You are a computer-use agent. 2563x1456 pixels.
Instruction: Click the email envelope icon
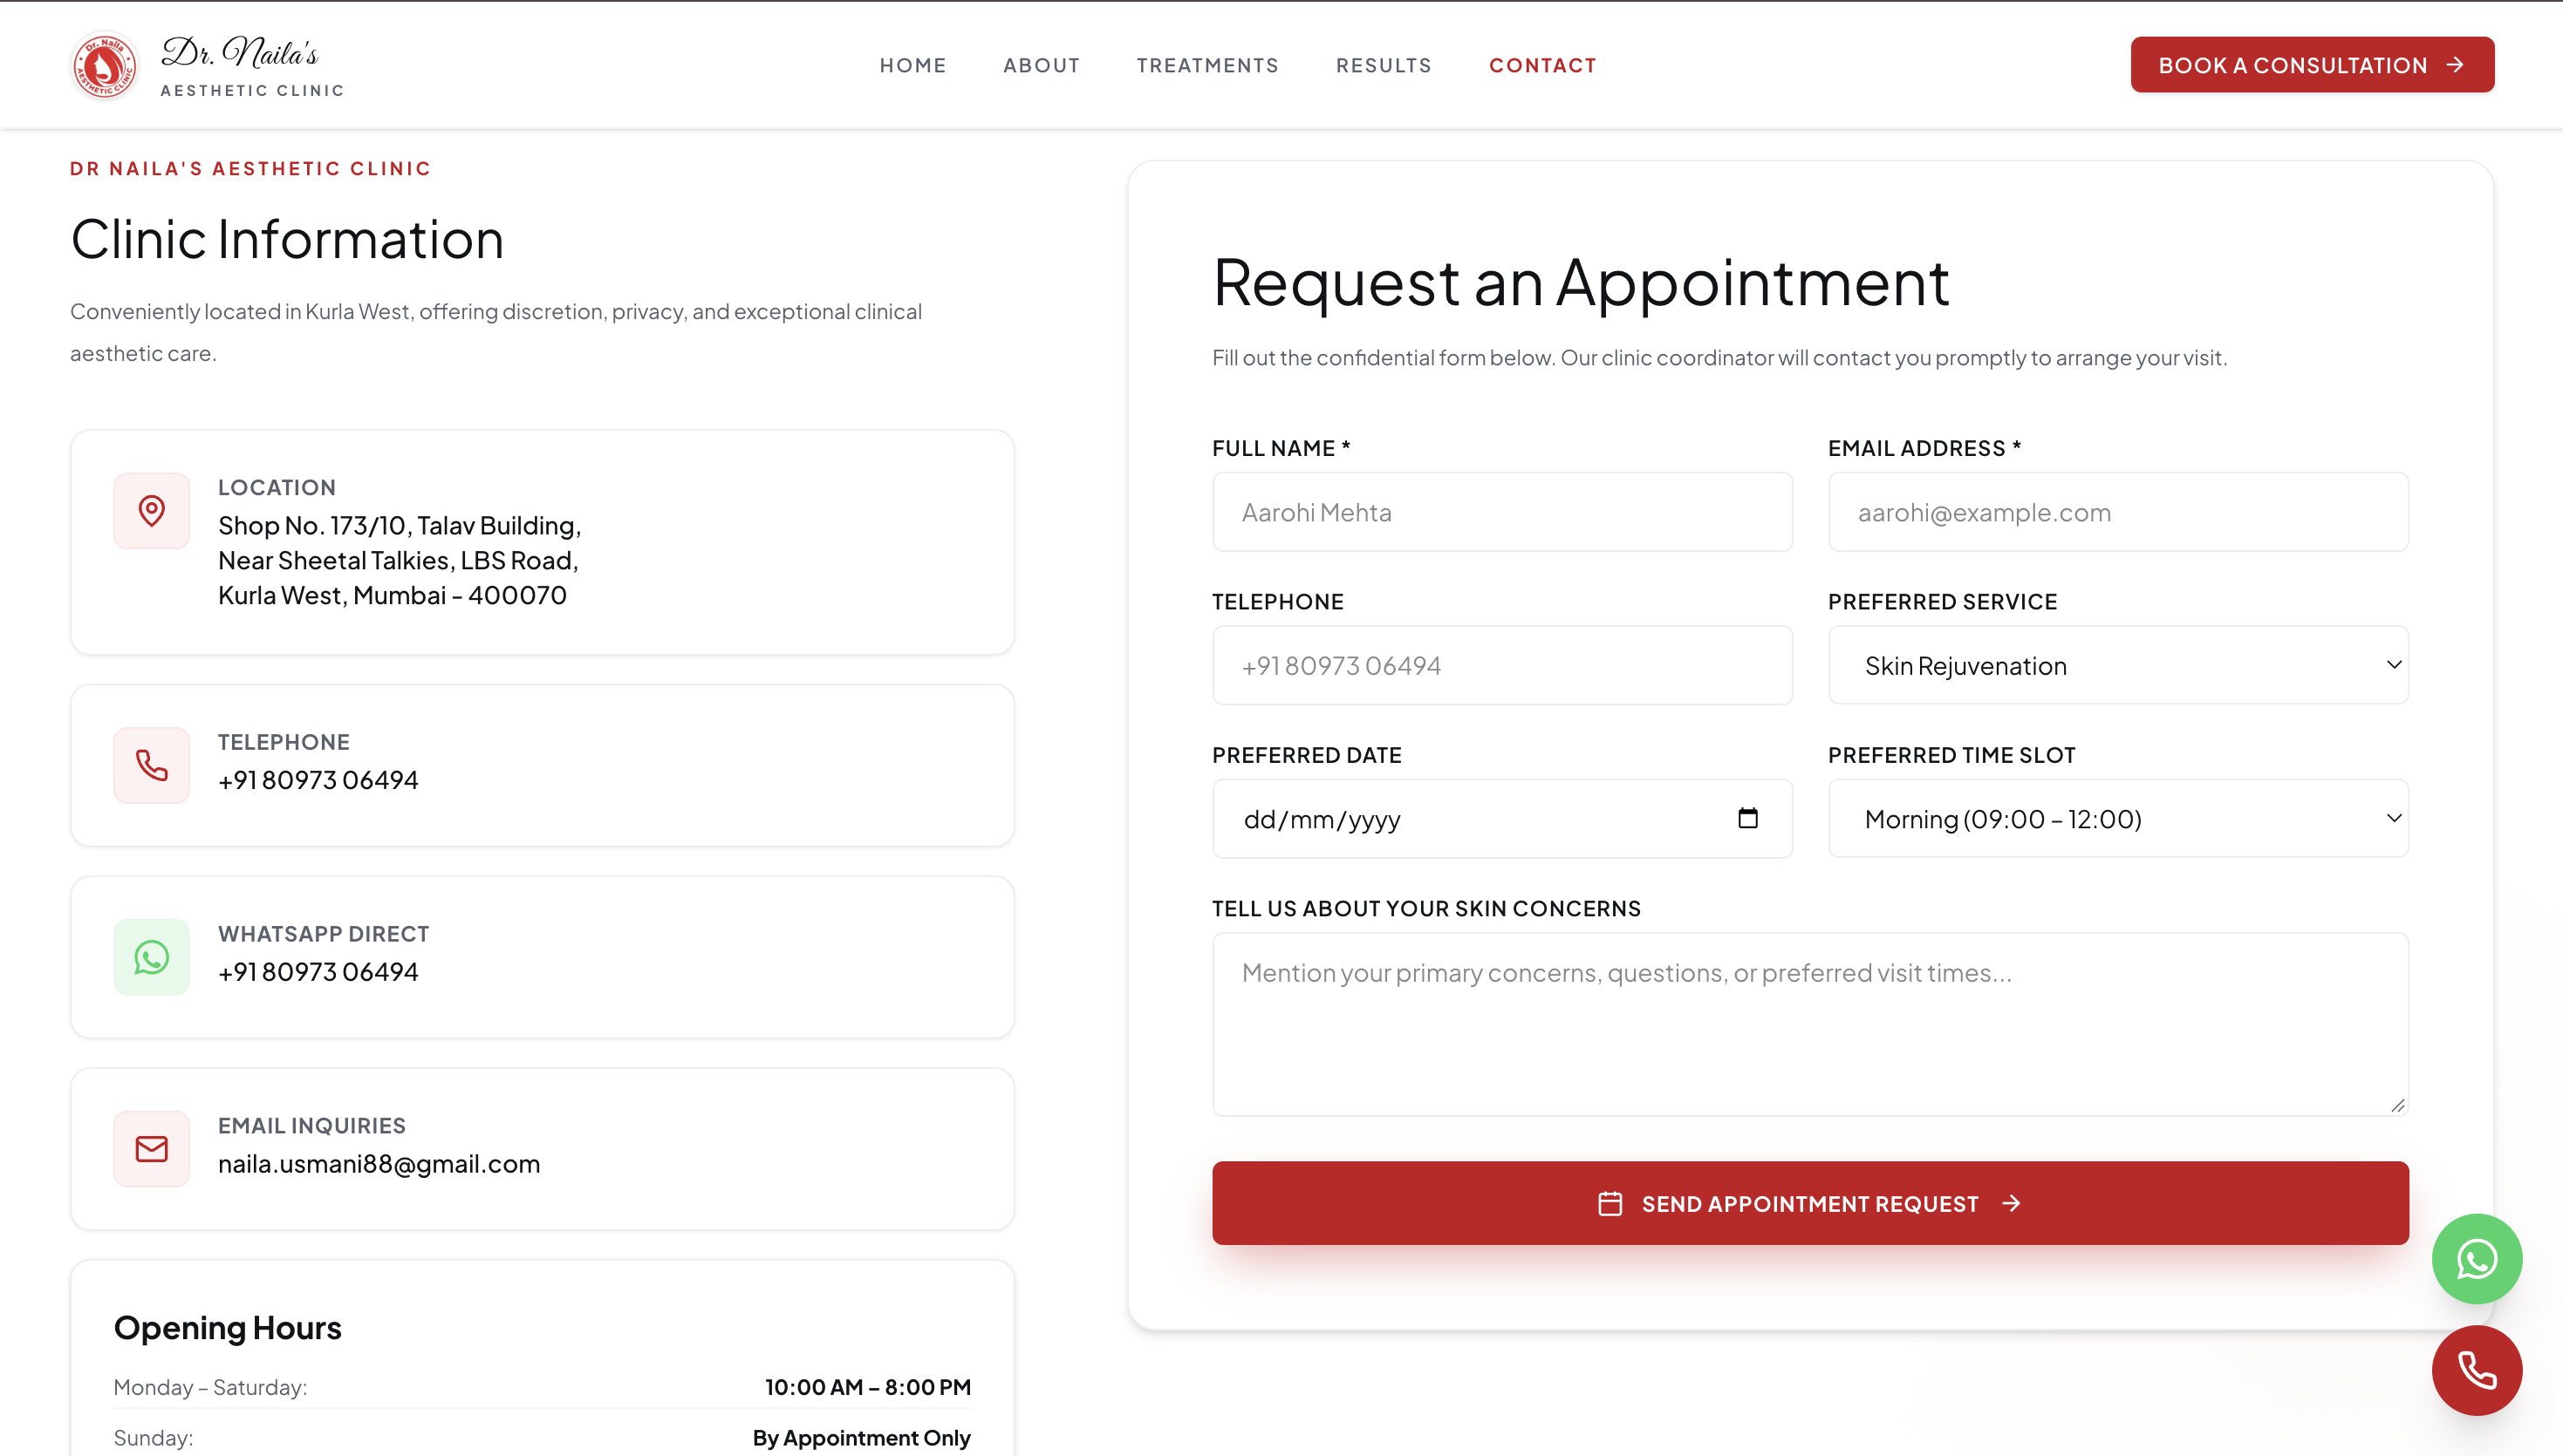[x=151, y=1149]
